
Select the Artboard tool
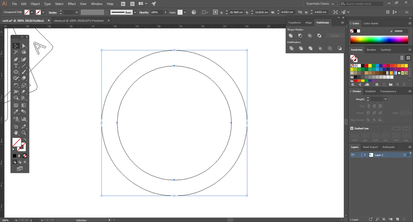pos(16,126)
